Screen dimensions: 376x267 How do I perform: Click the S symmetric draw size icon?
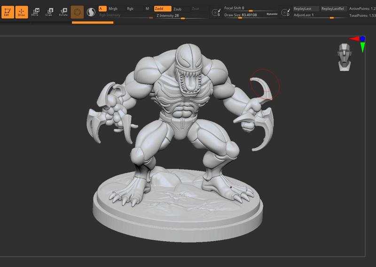click(216, 13)
